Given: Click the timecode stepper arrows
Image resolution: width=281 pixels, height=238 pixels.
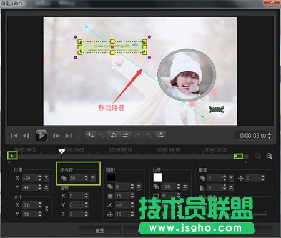Looking at the screenshot, I should coord(269,136).
